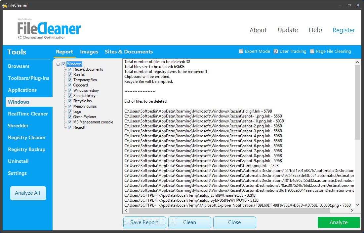Select Game Explorer tree label
This screenshot has width=364, height=233.
(x=85, y=117)
